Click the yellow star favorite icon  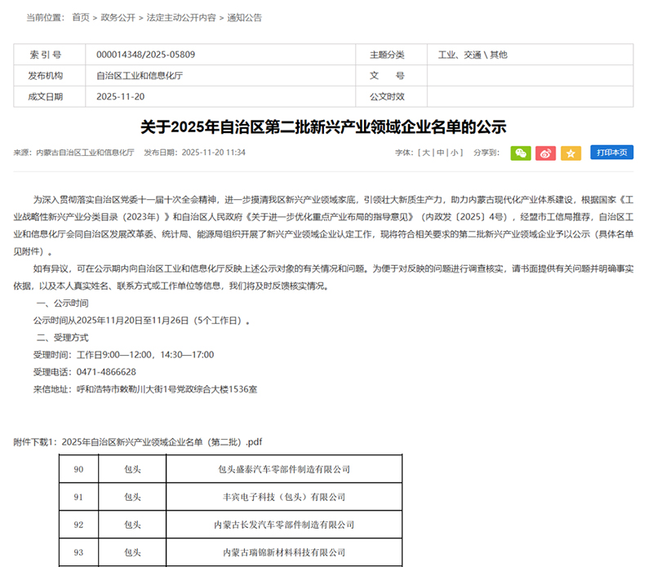(571, 153)
